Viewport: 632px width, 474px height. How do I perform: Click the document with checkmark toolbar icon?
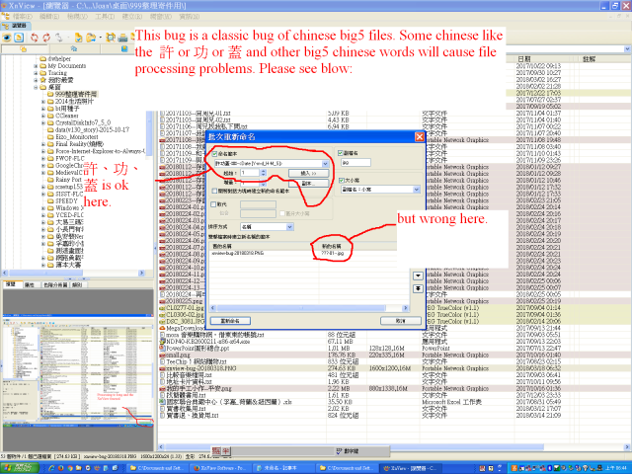[x=79, y=38]
